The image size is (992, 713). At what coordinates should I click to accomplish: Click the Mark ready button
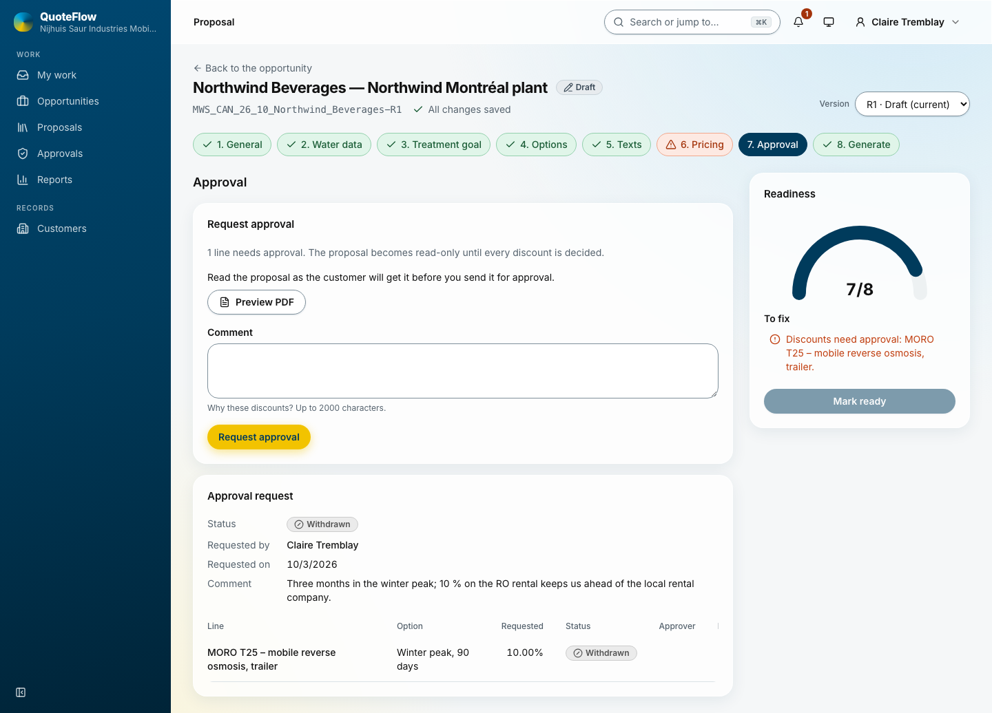point(859,401)
